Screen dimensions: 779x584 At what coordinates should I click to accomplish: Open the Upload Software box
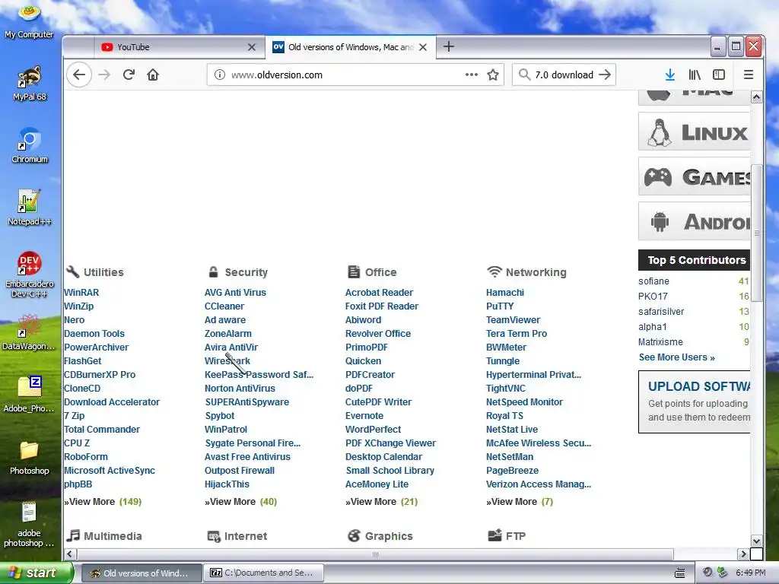(x=695, y=401)
